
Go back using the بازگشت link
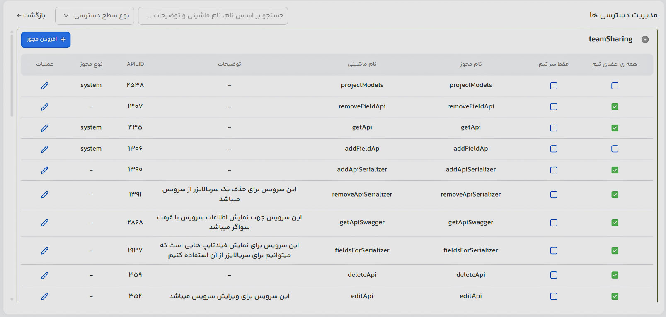tap(31, 15)
